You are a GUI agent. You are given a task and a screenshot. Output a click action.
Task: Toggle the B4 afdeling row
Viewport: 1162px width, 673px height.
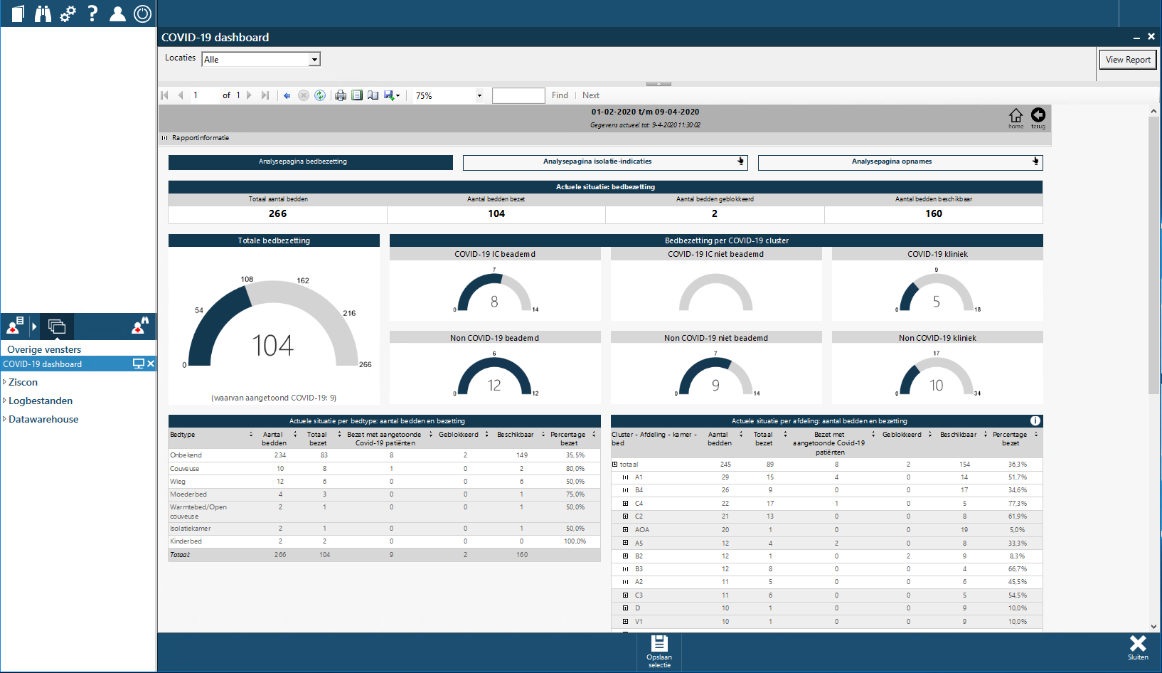(625, 490)
